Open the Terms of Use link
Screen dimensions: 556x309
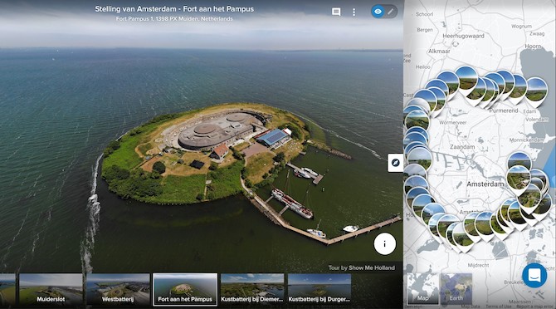(498, 307)
